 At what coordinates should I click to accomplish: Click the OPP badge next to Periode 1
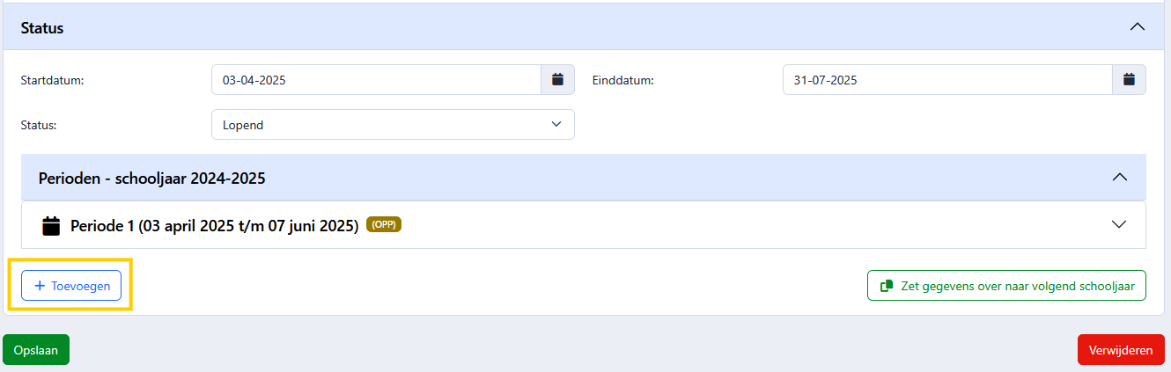tap(384, 224)
